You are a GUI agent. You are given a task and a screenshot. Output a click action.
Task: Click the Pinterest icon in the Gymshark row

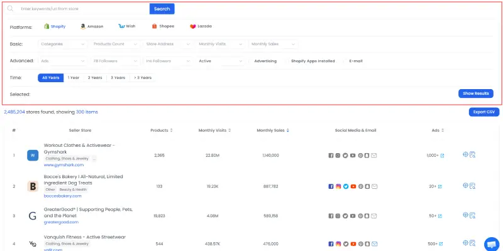click(x=360, y=156)
